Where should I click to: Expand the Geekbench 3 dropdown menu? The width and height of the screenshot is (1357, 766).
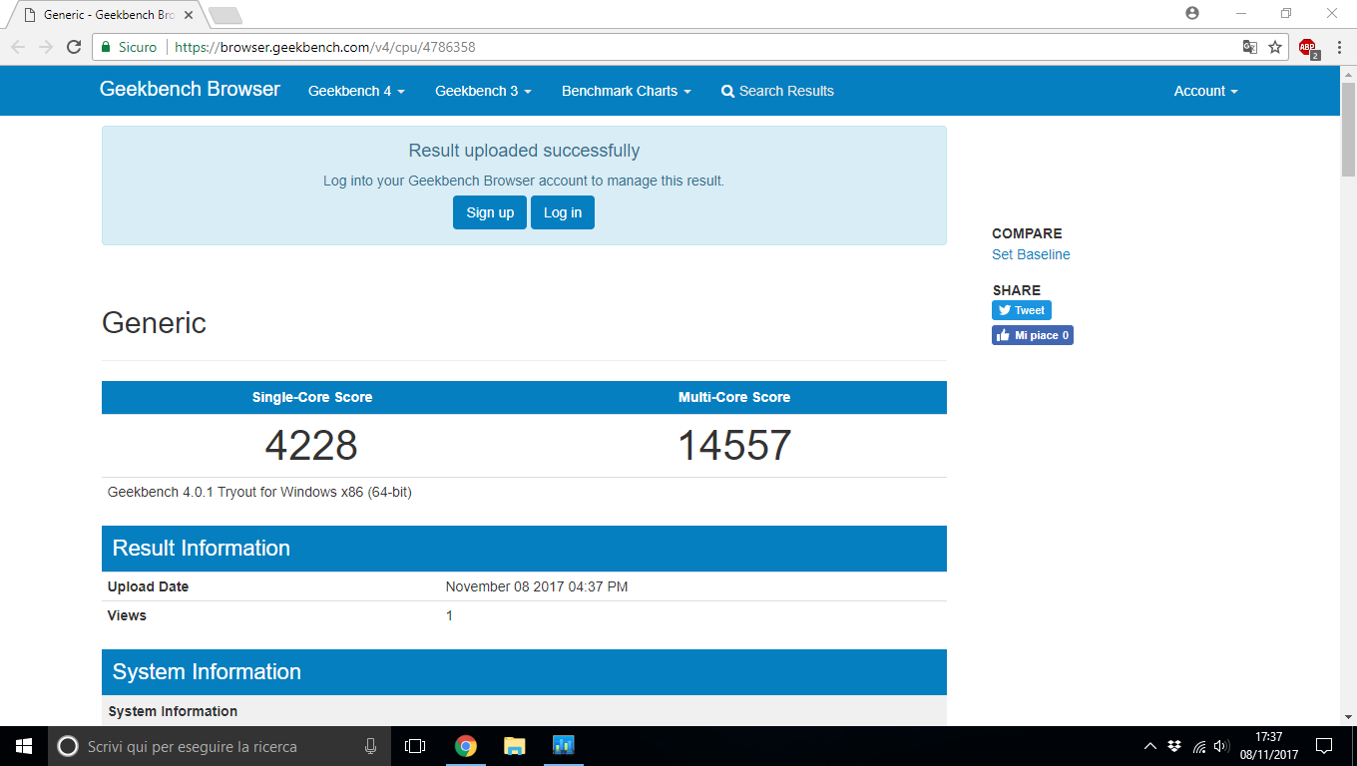[x=483, y=91]
